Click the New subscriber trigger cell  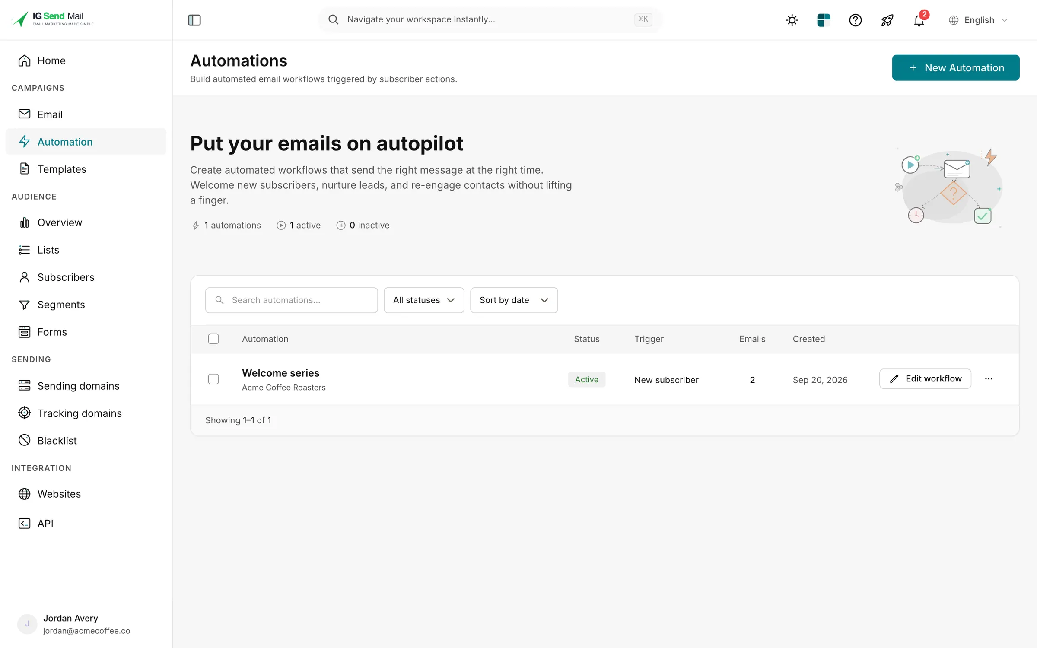666,380
